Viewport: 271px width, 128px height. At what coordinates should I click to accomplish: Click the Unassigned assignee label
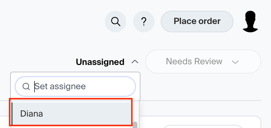(100, 62)
